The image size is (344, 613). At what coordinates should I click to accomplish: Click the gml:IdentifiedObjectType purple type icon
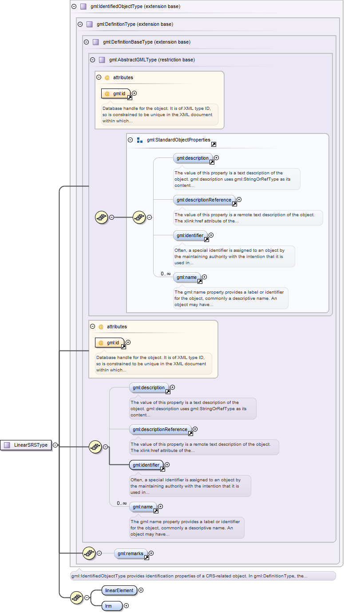point(83,7)
